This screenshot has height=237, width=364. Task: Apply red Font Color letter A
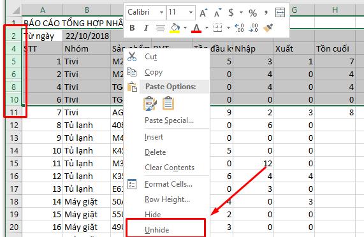click(196, 28)
